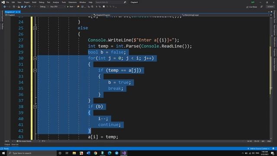The width and height of the screenshot is (277, 156).
Task: Click the continue keyword on line 41
Action: [108, 125]
